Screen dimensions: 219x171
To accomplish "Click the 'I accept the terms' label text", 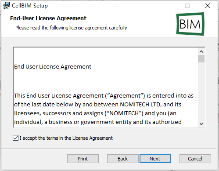I will (66, 138).
